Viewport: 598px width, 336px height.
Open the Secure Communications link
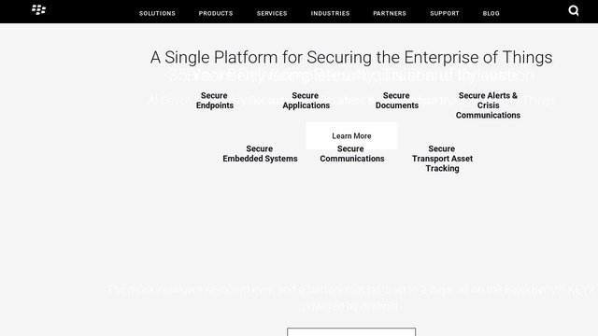click(351, 154)
